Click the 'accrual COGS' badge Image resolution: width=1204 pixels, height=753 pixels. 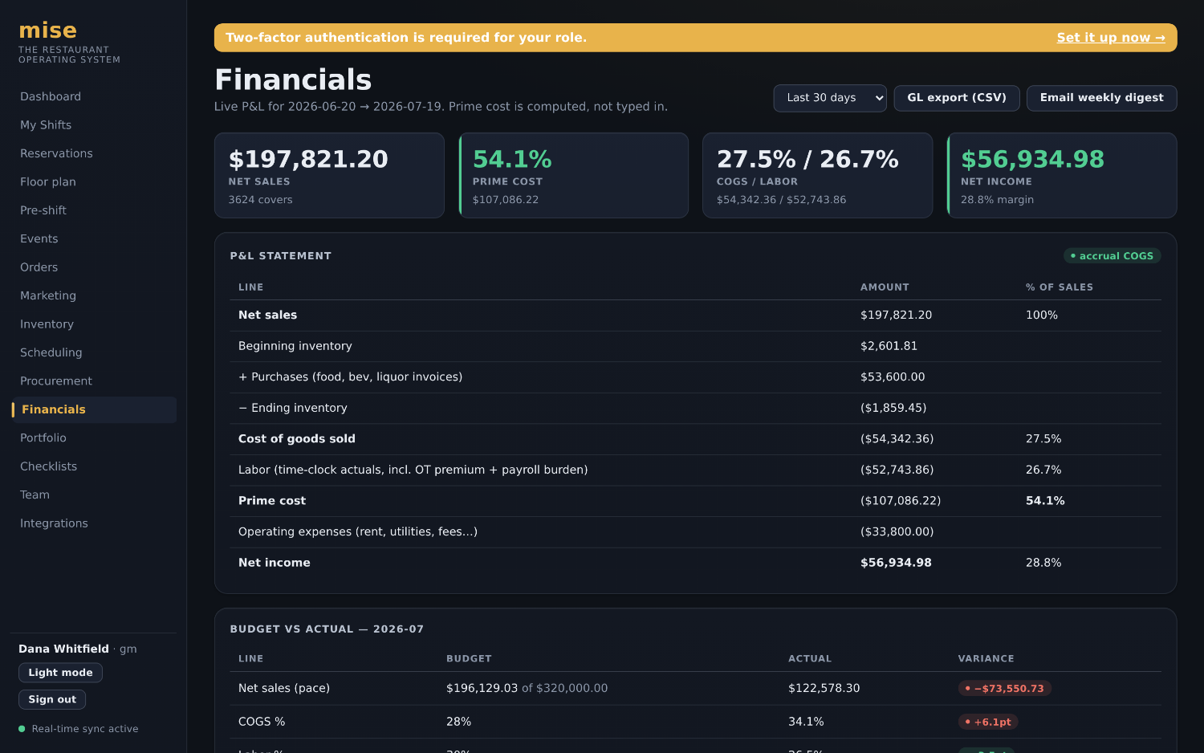(1112, 256)
